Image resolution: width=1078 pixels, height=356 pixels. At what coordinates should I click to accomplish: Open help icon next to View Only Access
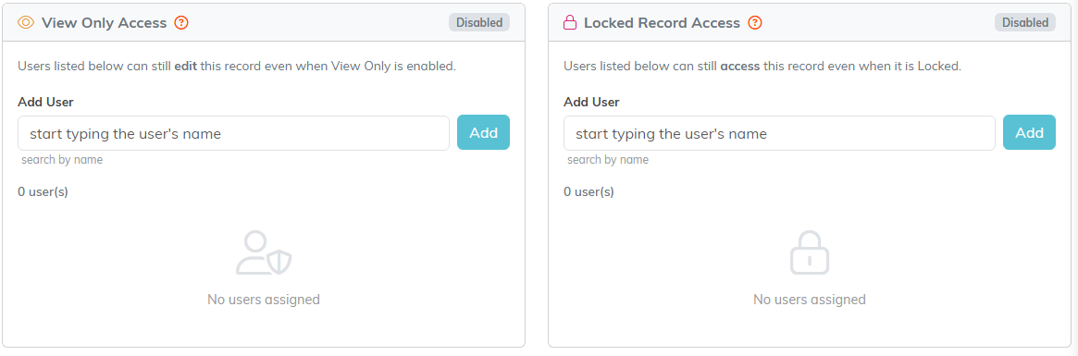click(x=181, y=23)
